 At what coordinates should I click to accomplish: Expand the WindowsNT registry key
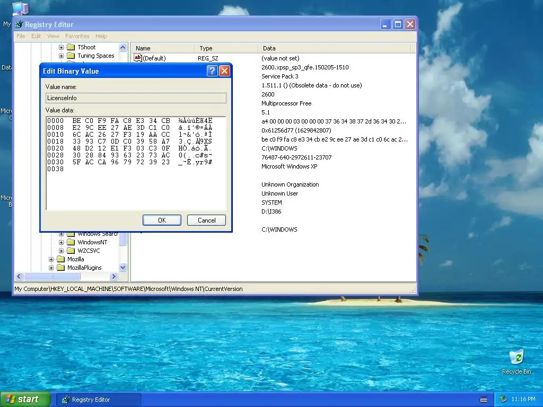point(62,242)
